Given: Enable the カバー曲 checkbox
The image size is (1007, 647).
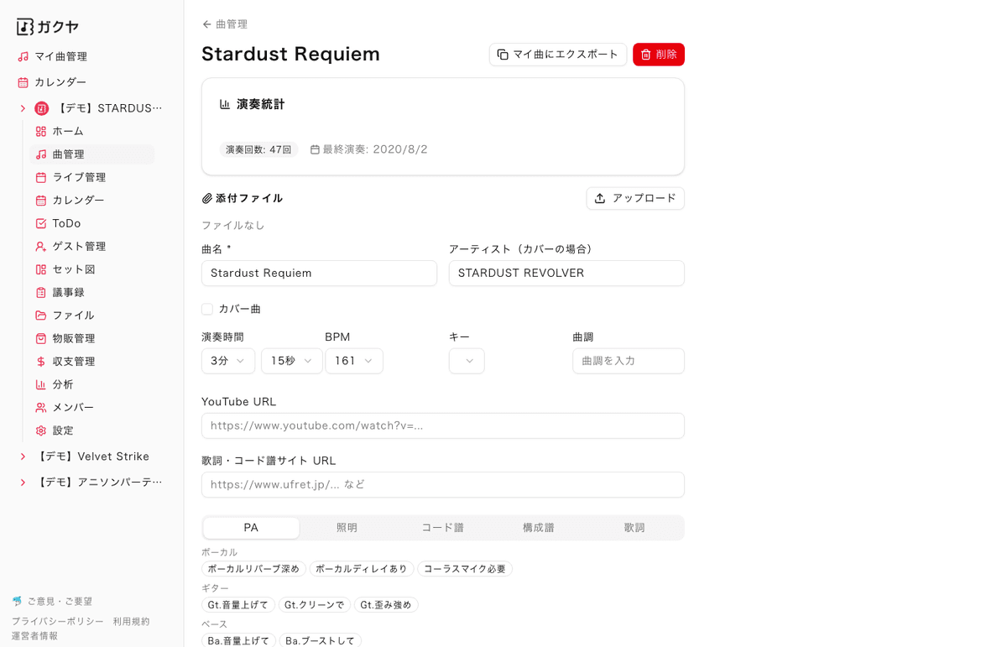Looking at the screenshot, I should 206,309.
